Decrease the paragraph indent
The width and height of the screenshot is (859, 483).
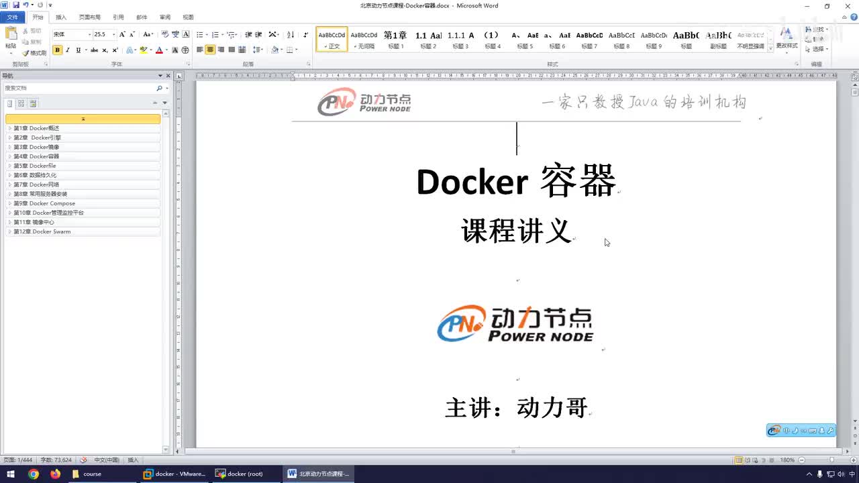[248, 34]
